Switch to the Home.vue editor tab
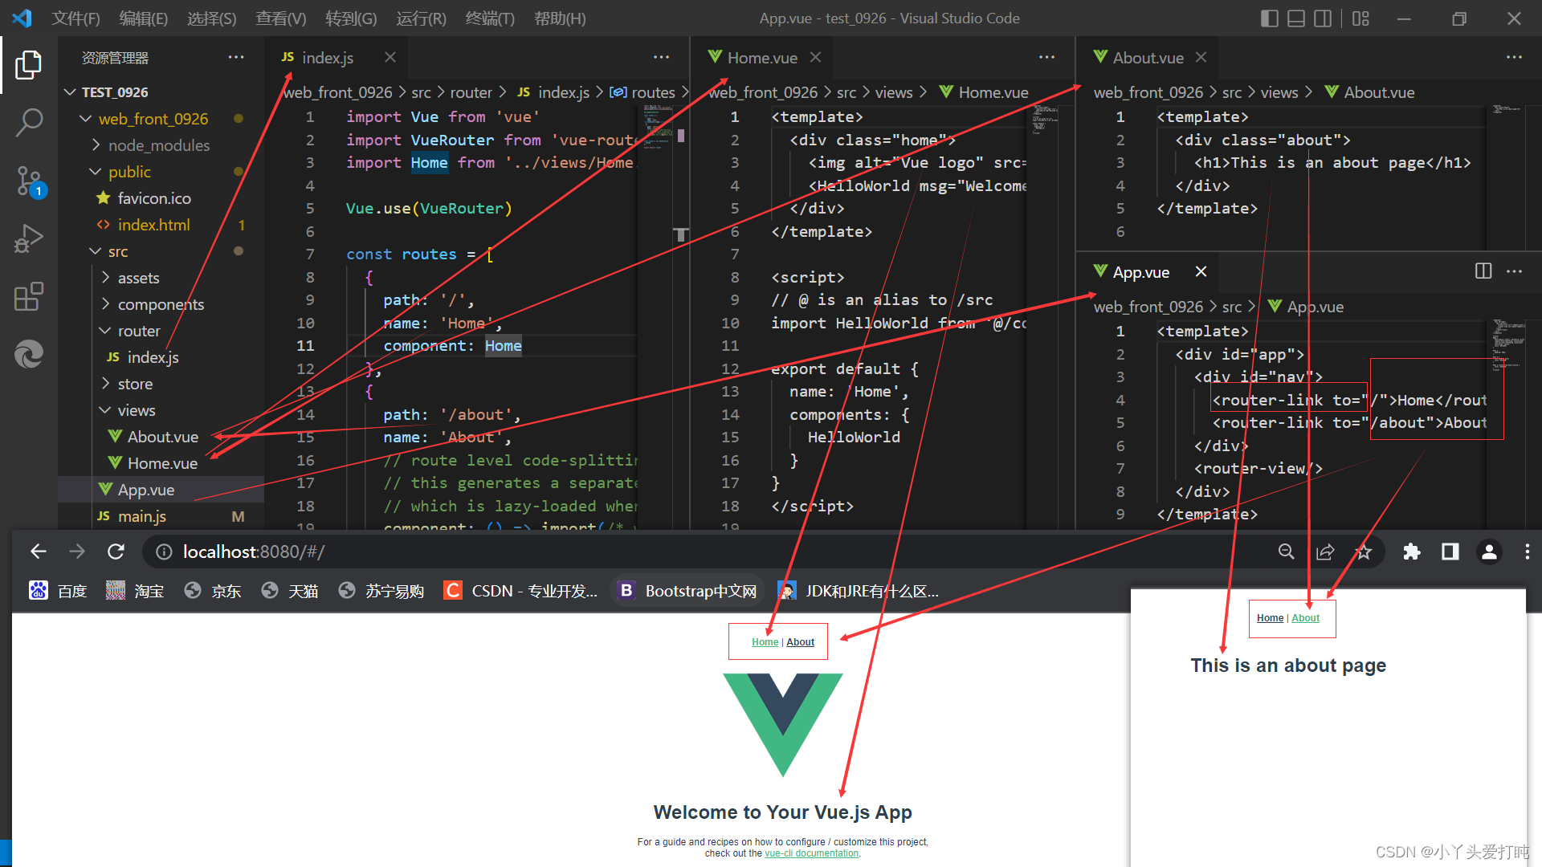 click(x=762, y=57)
